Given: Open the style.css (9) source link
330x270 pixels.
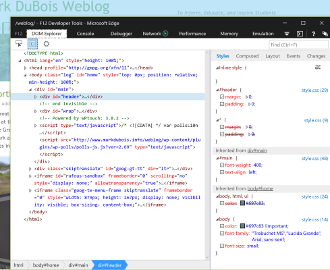Looking at the screenshot, I should click(316, 120).
